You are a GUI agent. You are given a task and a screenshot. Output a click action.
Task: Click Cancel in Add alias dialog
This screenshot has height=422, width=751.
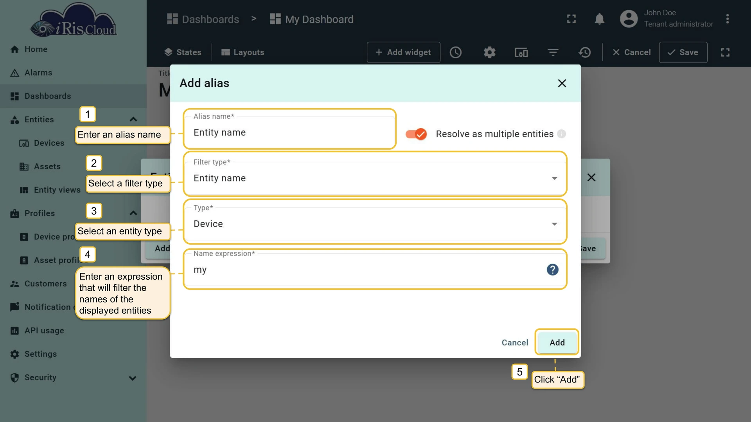515,342
